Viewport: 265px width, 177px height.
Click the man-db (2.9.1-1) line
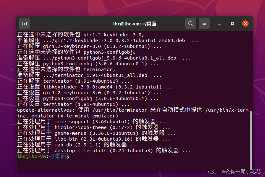(78, 145)
